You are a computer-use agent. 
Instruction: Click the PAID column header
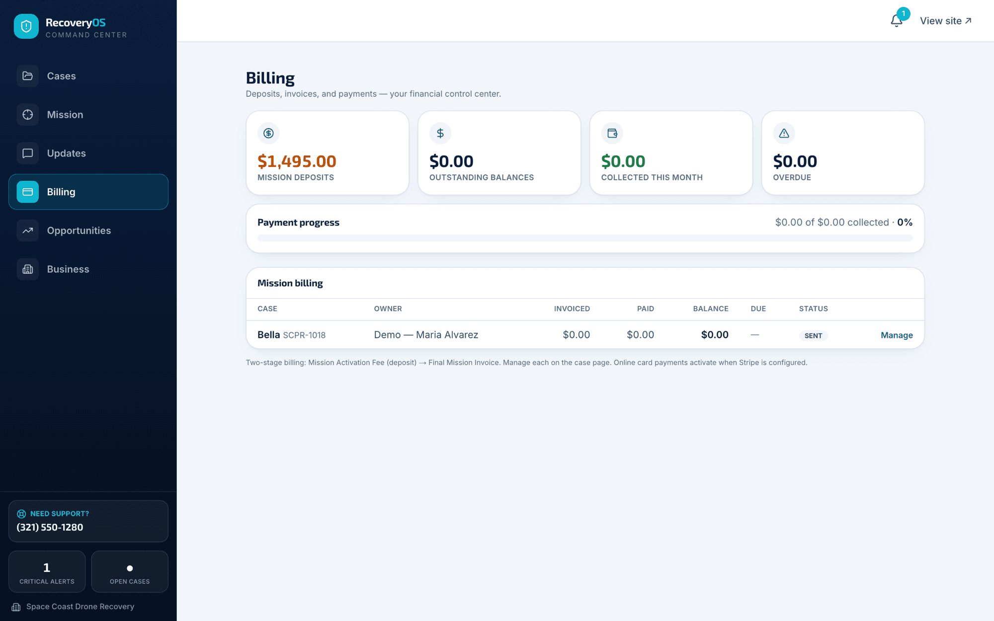tap(646, 309)
